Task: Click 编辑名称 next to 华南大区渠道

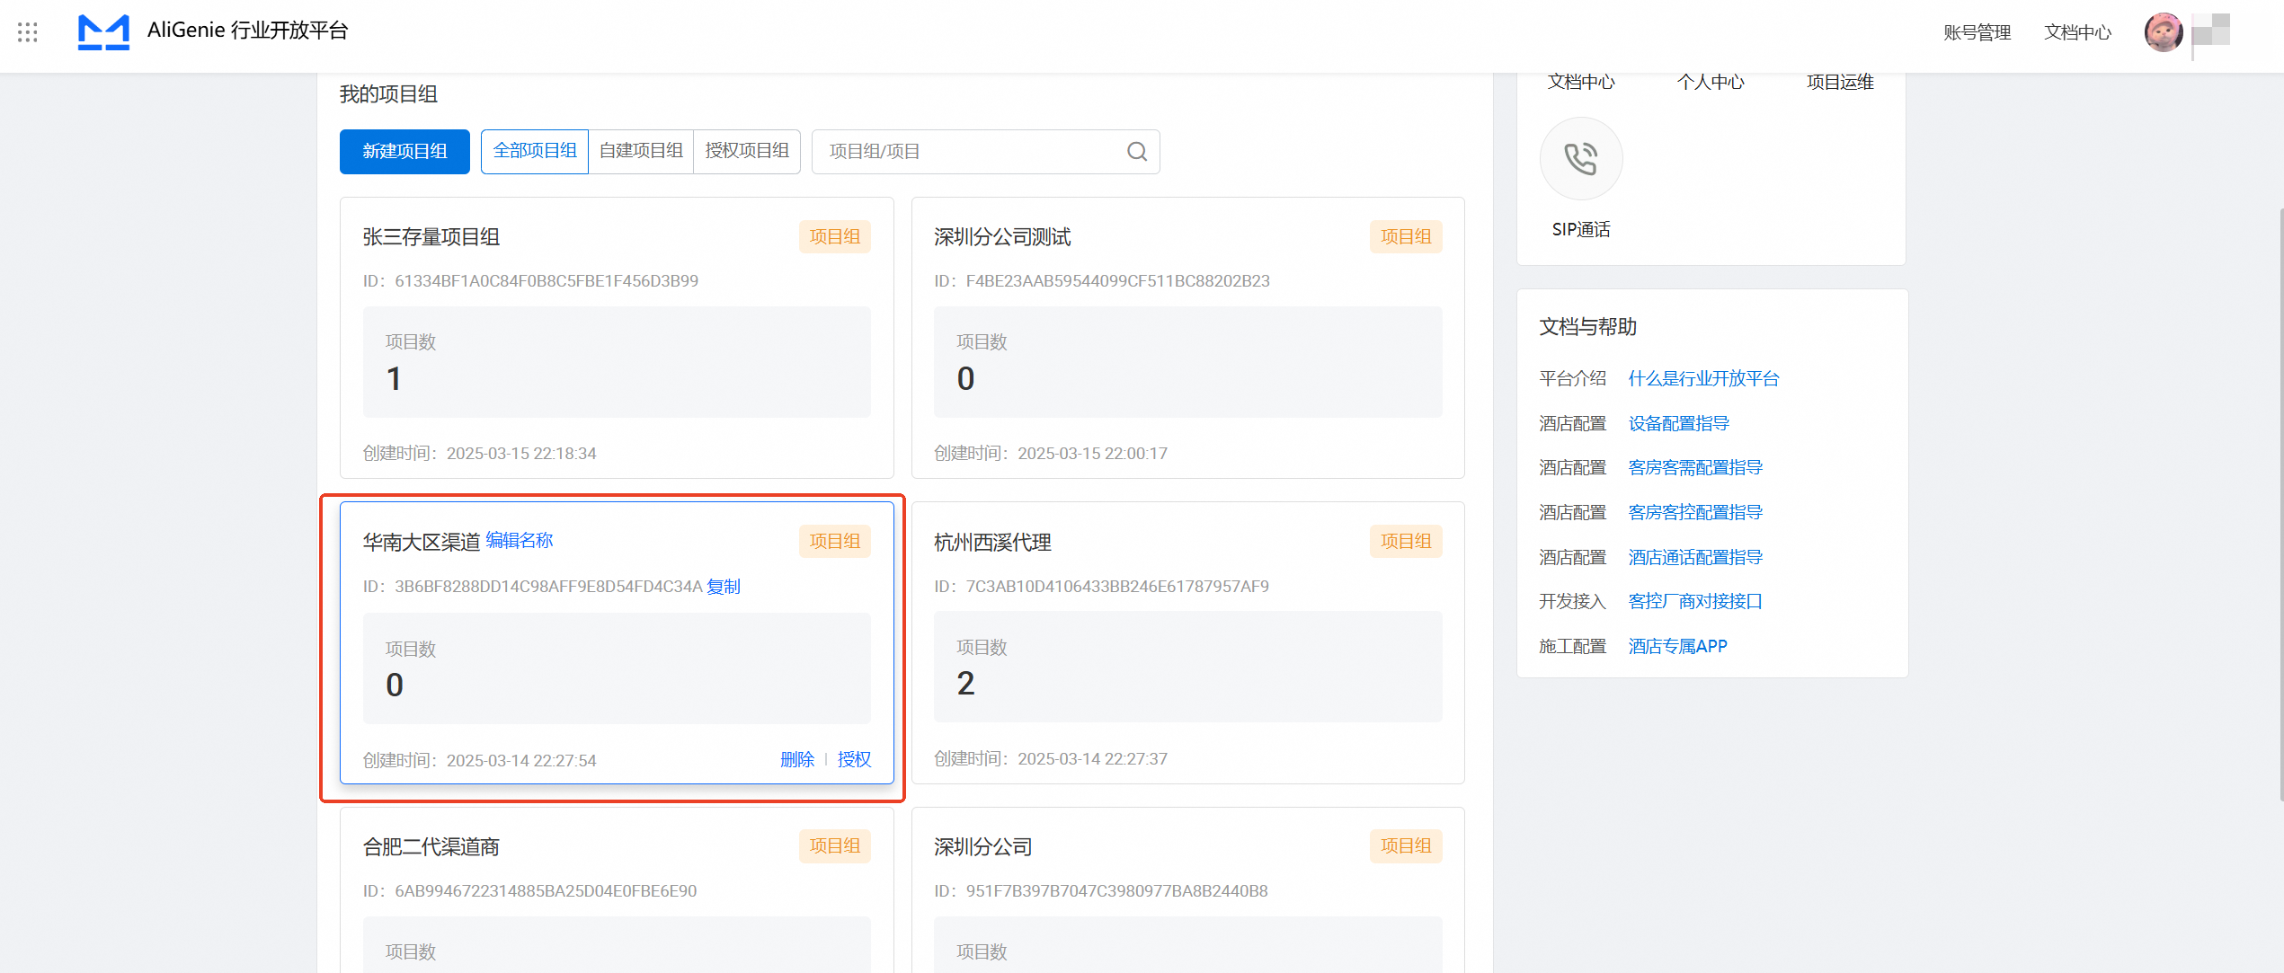Action: pos(520,540)
